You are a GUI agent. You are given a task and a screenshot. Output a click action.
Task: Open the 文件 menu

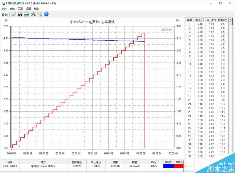click(x=4, y=9)
